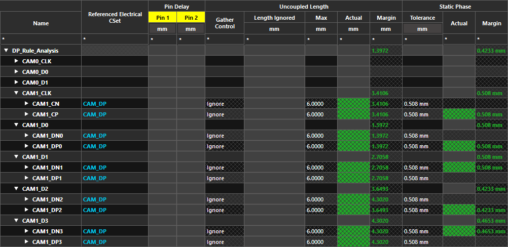Image resolution: width=508 pixels, height=247 pixels.
Task: Collapse the CAM1_D2 group
Action: tap(16, 189)
